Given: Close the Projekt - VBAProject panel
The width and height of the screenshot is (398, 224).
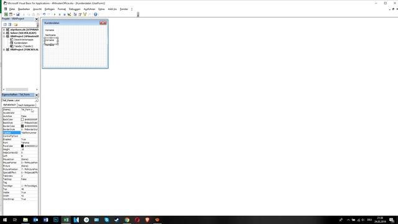Looking at the screenshot, I should click(37, 19).
